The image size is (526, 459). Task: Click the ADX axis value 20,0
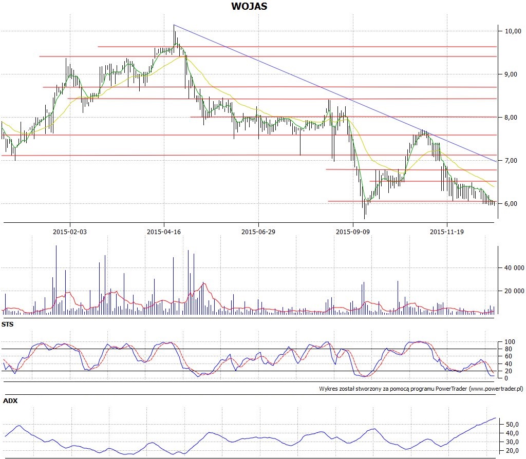[512, 451]
